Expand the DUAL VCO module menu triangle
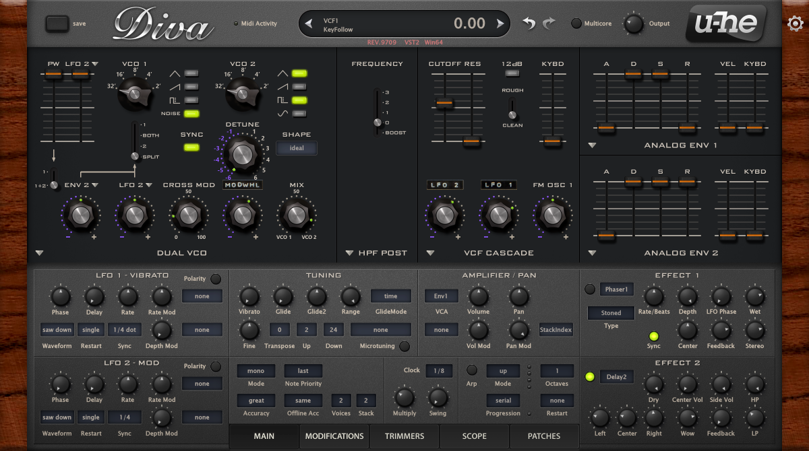The image size is (809, 451). pyautogui.click(x=39, y=253)
